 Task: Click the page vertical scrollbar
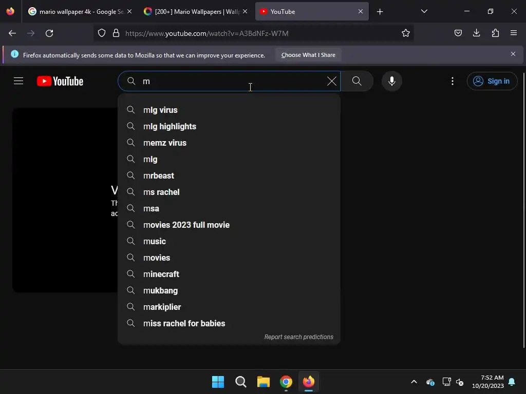(x=524, y=210)
